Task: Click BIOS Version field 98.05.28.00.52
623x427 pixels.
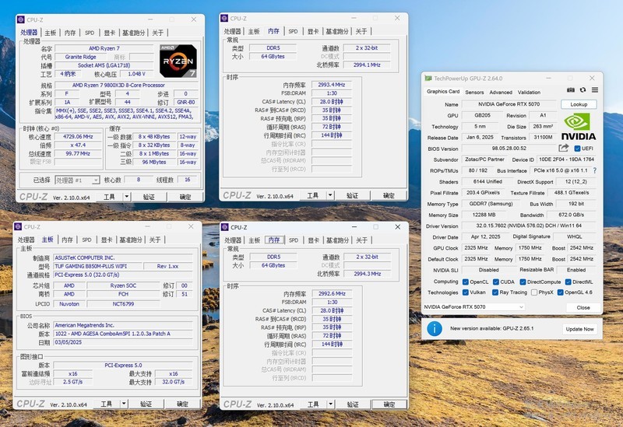Action: click(x=509, y=149)
